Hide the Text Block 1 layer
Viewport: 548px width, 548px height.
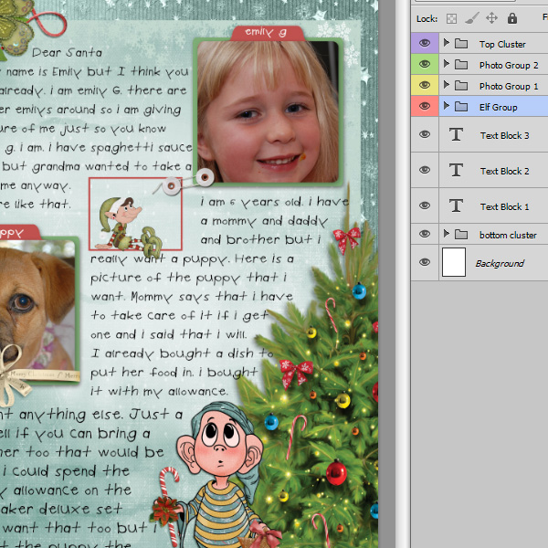pos(425,205)
